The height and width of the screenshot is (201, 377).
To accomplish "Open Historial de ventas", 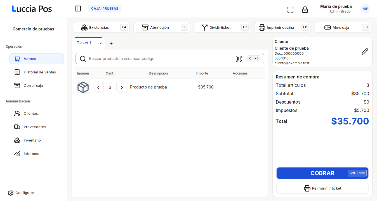I will click(x=37, y=72).
